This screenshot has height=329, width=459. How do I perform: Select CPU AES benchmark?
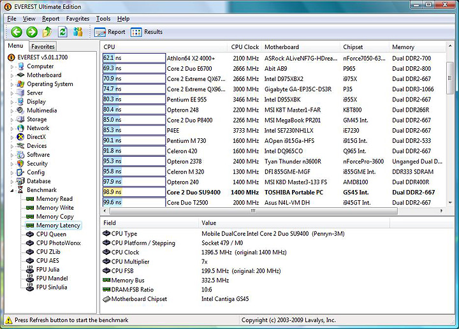tap(47, 261)
